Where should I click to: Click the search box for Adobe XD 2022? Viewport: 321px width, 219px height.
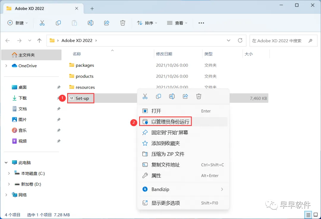283,40
